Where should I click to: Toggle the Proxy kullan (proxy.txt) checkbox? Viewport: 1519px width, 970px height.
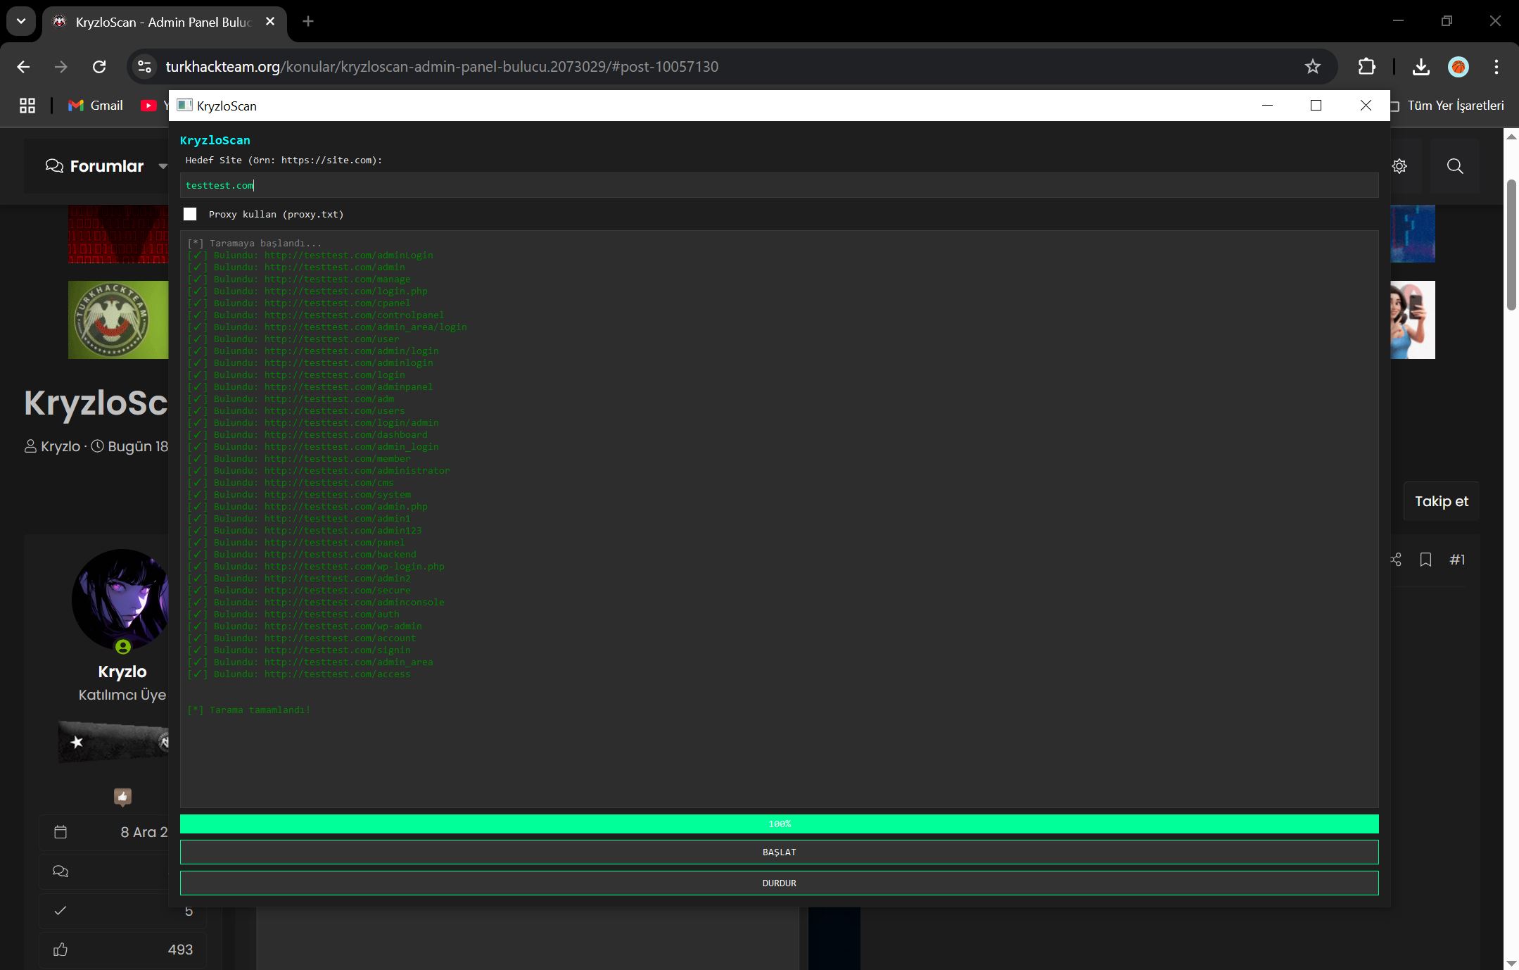(x=190, y=214)
